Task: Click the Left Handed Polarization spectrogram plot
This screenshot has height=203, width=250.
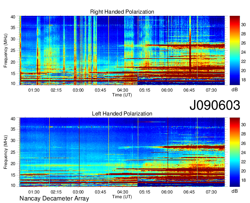Action: (x=122, y=152)
